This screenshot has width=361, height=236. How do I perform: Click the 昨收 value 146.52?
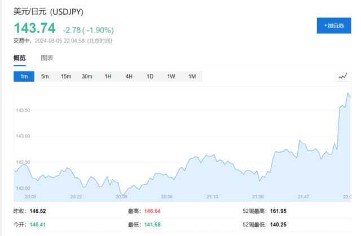(38, 211)
